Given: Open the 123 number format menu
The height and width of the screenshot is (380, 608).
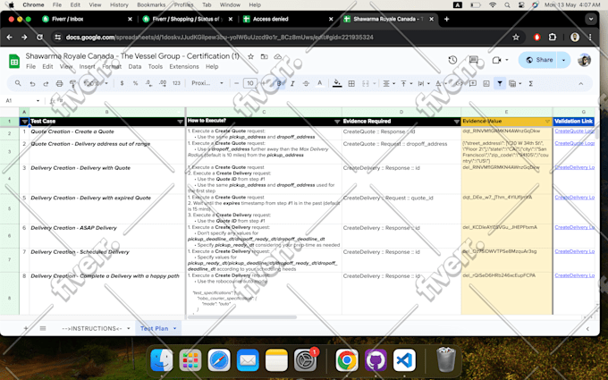Looking at the screenshot, I should click(x=176, y=83).
